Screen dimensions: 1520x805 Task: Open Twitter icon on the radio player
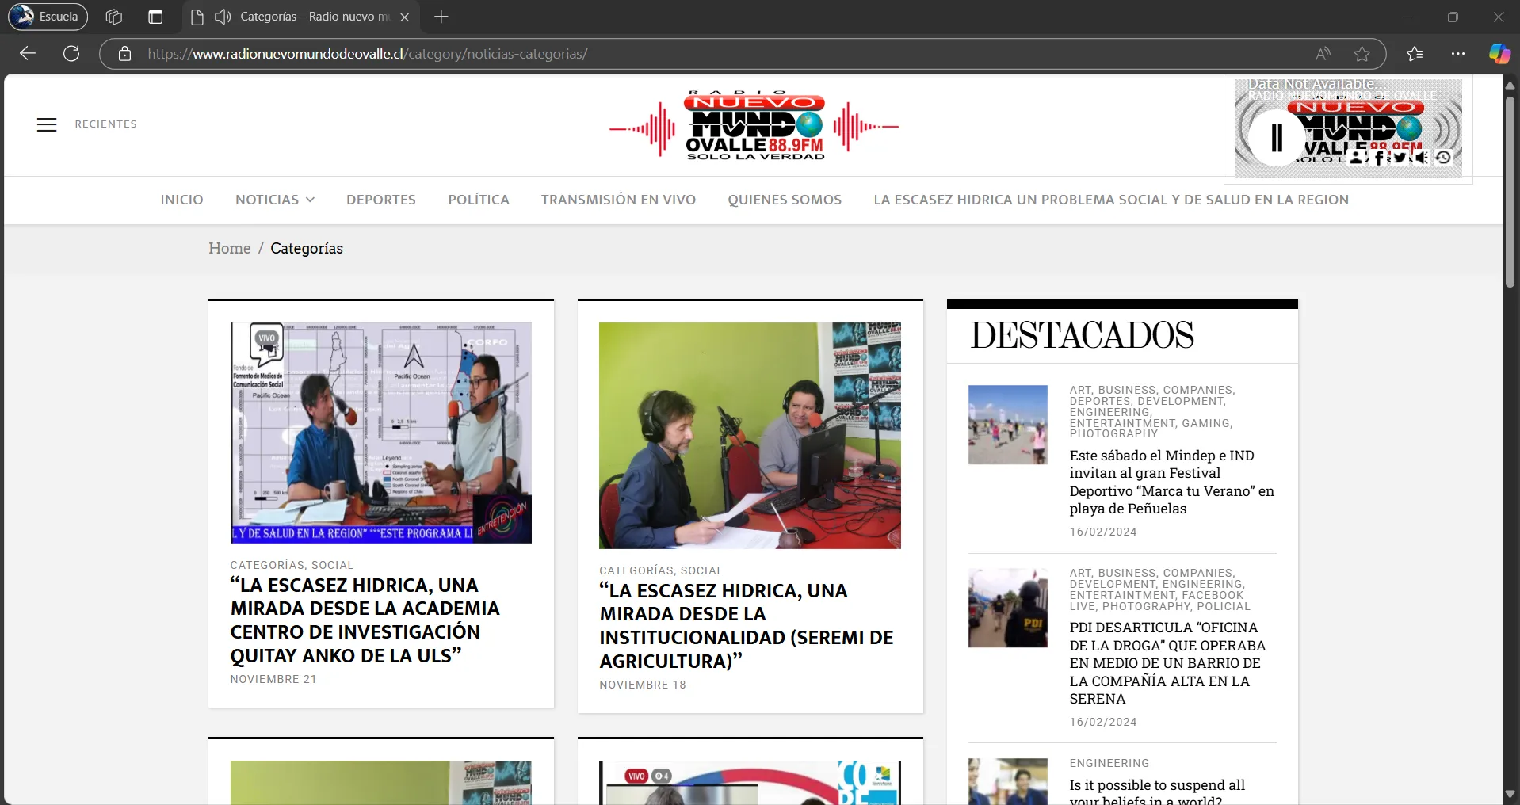[1400, 158]
